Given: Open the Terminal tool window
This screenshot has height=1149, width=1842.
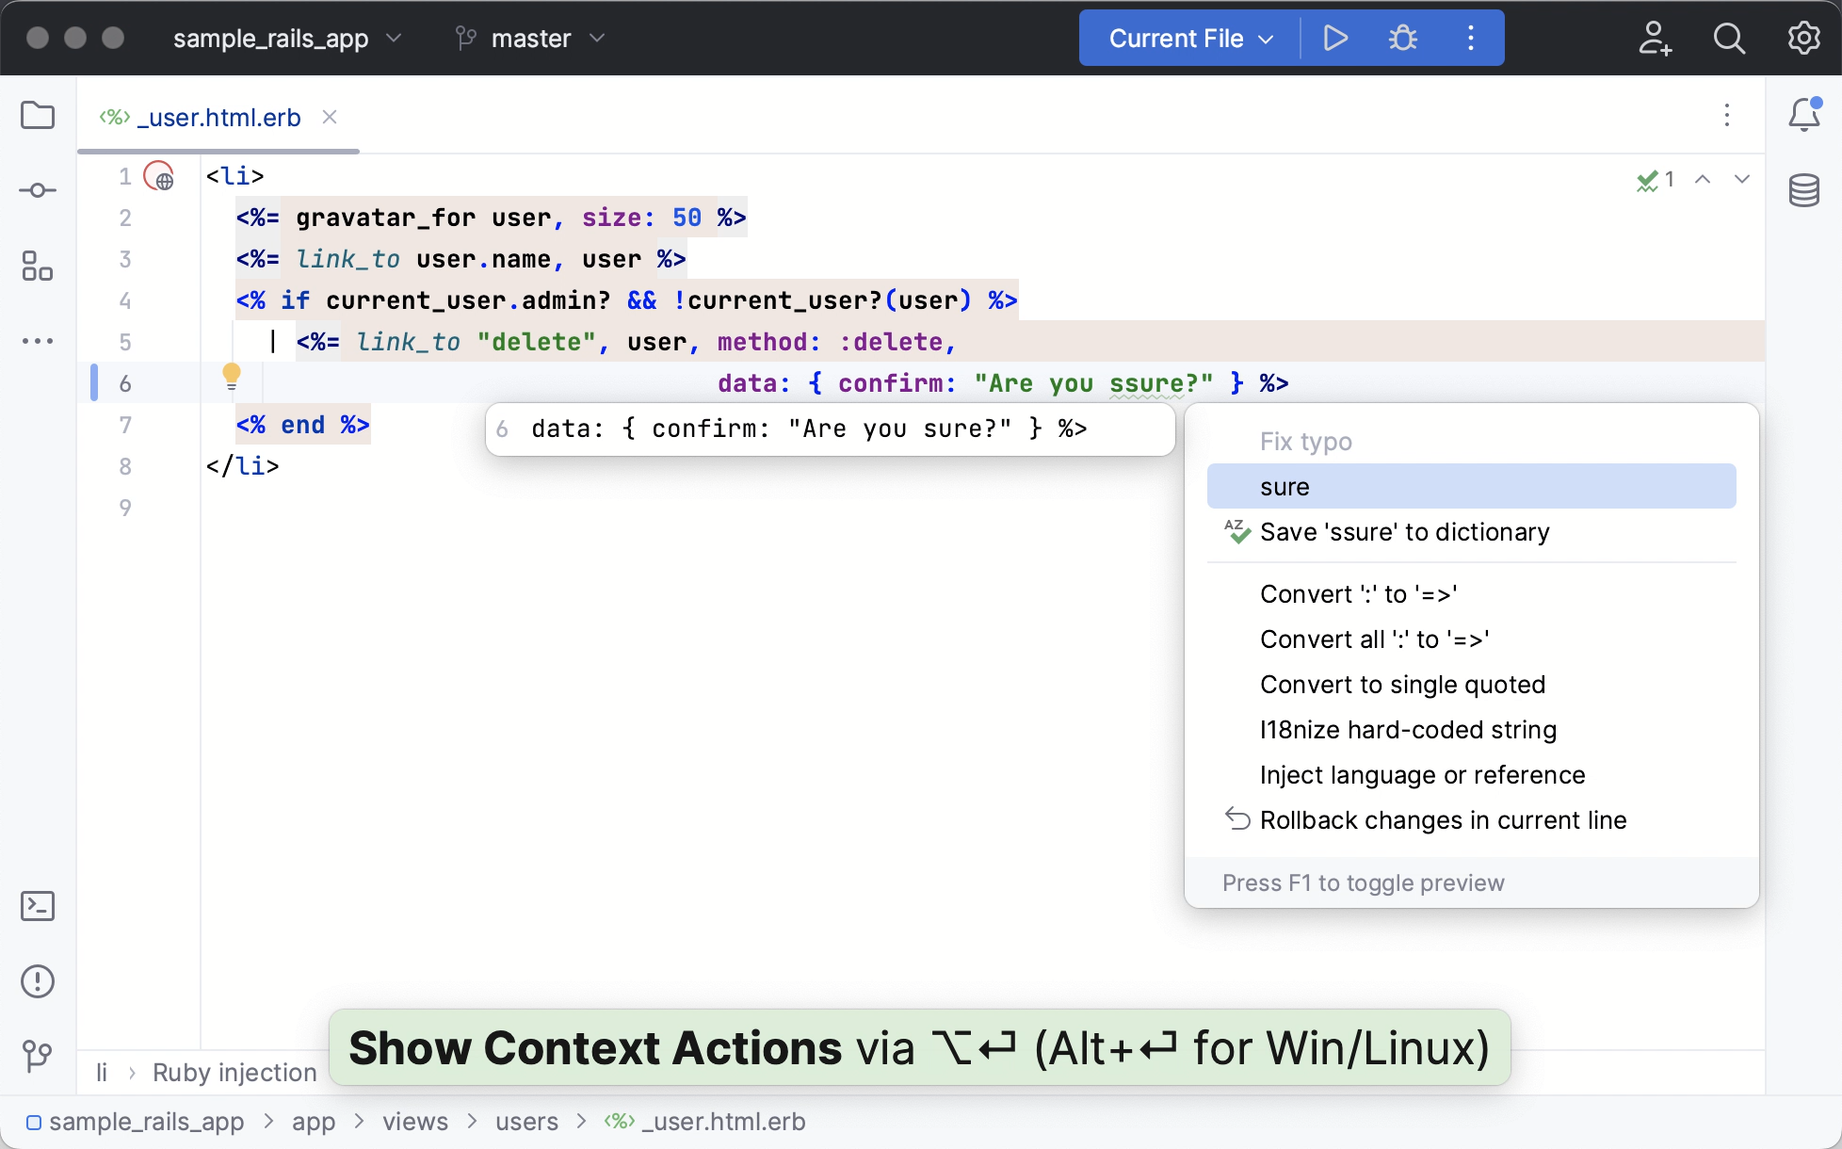Looking at the screenshot, I should point(38,906).
